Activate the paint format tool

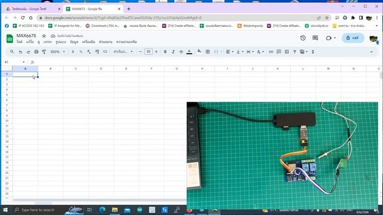44,52
